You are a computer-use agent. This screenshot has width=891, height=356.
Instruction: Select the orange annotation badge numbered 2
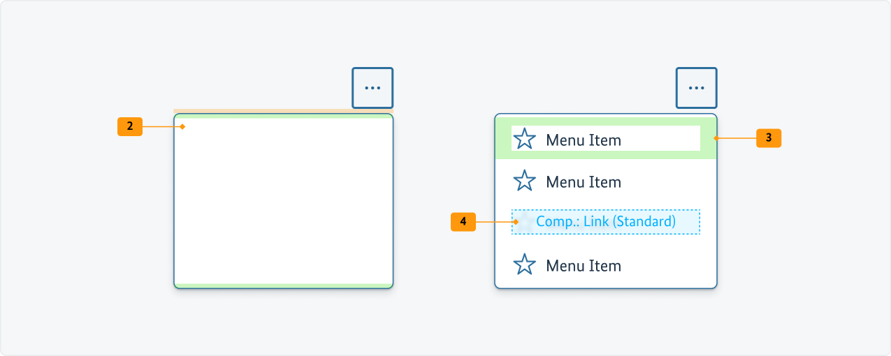click(x=130, y=126)
